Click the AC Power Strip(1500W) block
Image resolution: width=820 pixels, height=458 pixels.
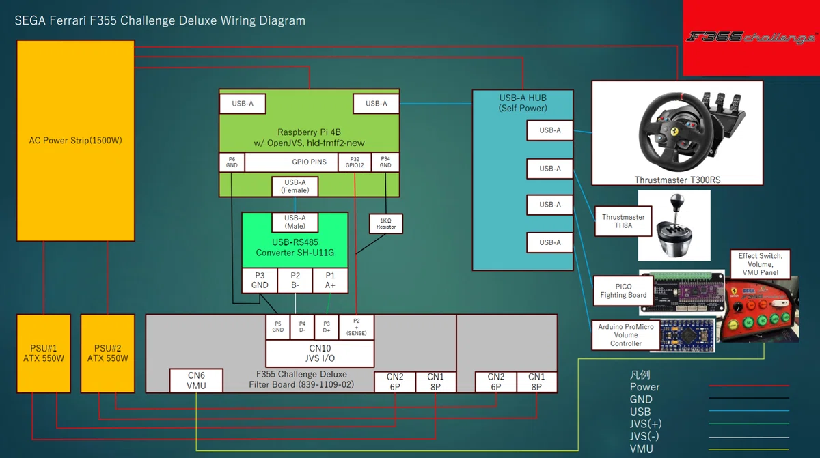pyautogui.click(x=75, y=141)
